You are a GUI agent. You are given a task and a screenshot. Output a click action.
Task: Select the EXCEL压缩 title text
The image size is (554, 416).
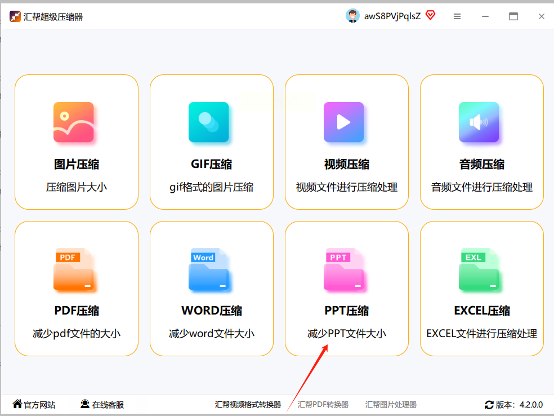[x=482, y=311]
